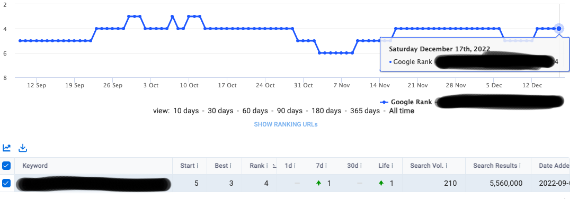
Task: Click the 28 Nov axis label
Action: click(x=456, y=85)
